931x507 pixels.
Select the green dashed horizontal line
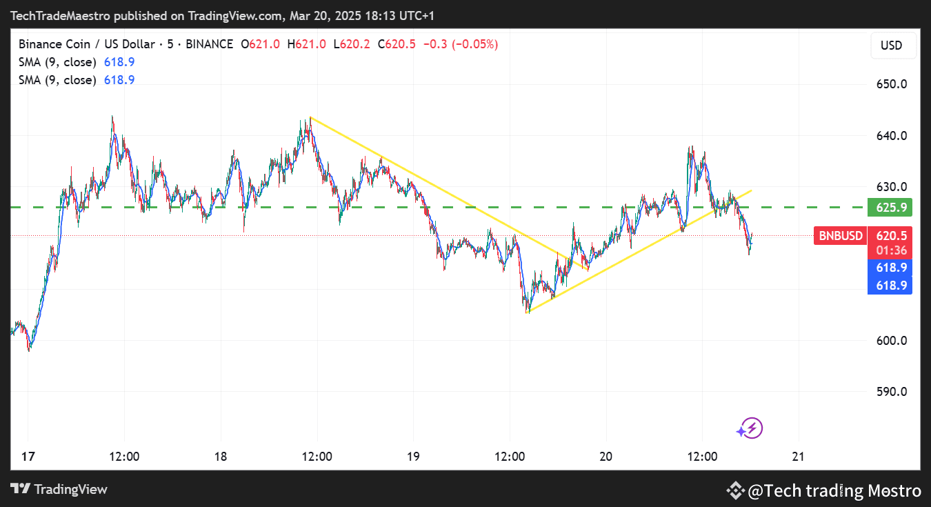[439, 207]
